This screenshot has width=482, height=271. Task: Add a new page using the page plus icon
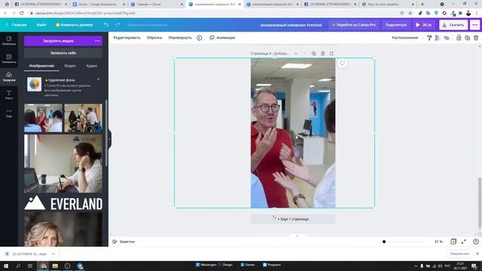tap(331, 53)
